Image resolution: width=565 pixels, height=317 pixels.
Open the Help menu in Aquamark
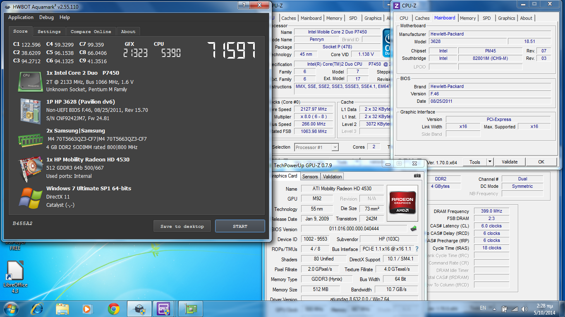(x=65, y=17)
